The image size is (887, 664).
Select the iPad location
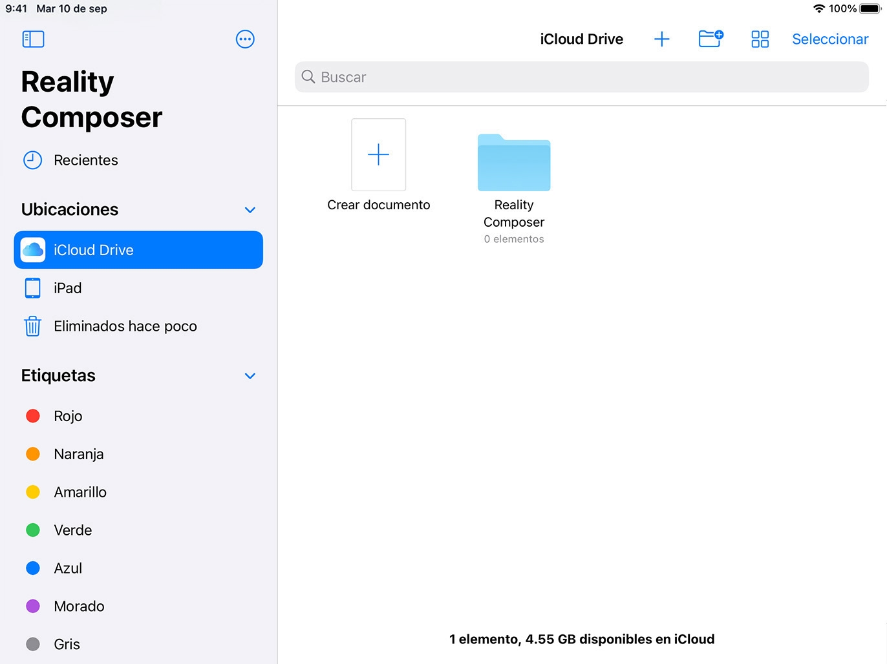tap(138, 288)
